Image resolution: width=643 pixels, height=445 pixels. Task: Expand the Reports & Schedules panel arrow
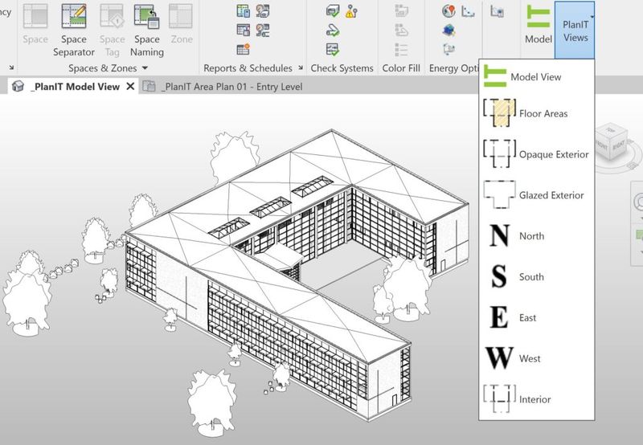coord(300,68)
